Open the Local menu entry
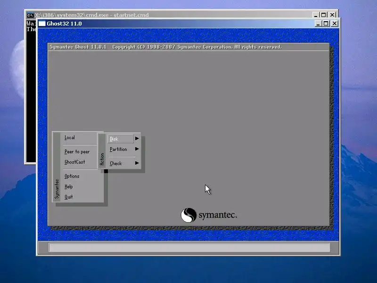377x283 pixels. point(70,138)
